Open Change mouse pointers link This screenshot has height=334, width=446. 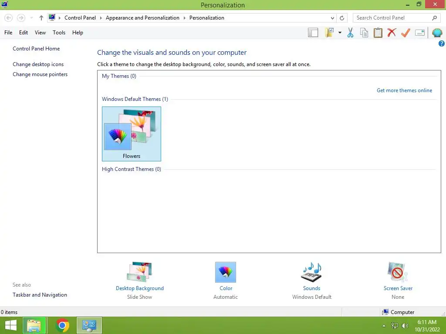[x=40, y=74]
